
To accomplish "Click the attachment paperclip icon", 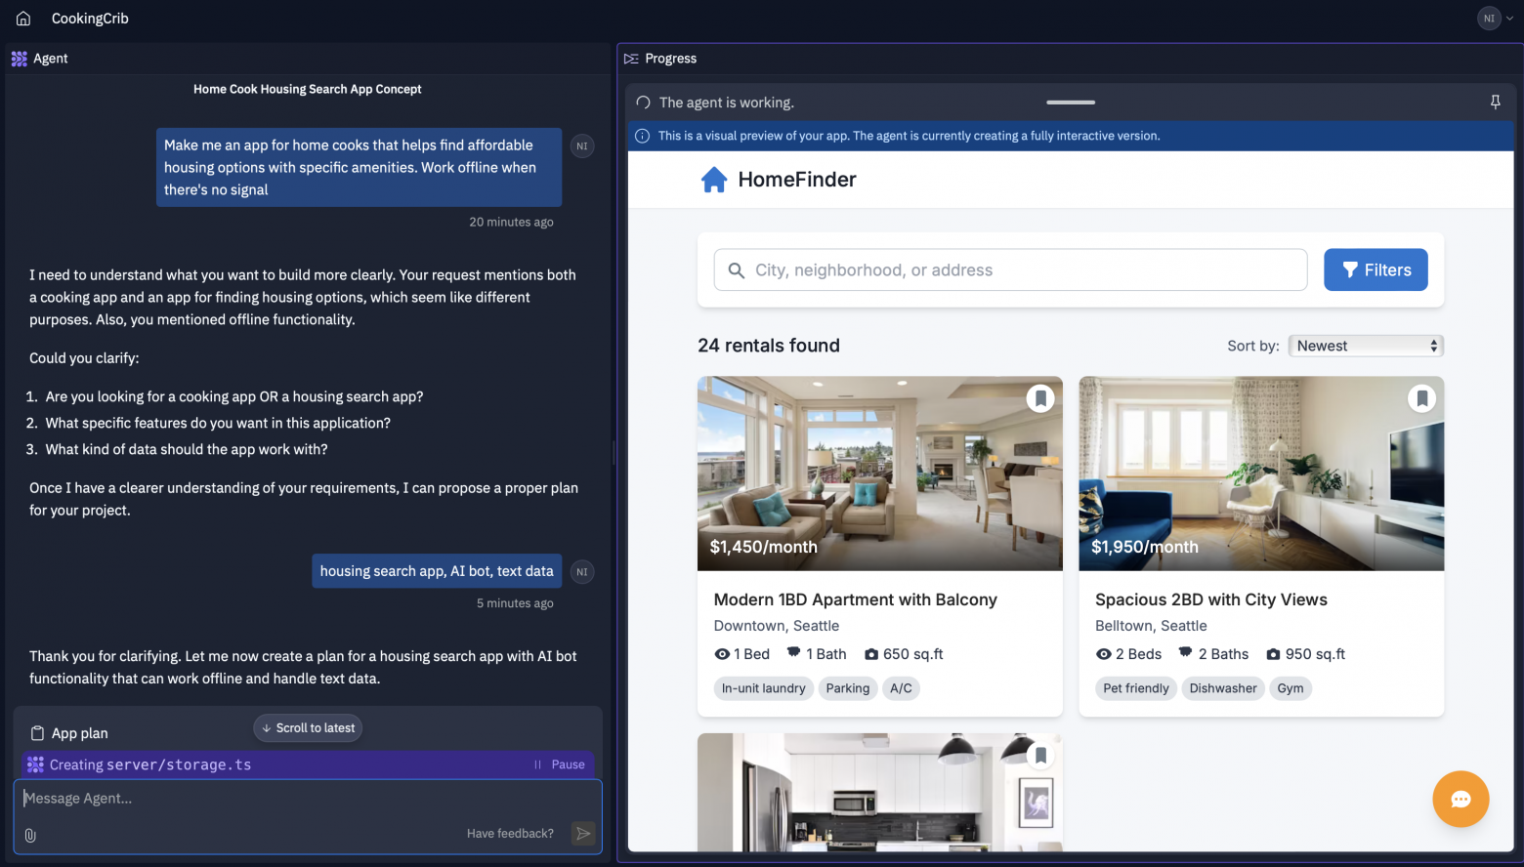I will pyautogui.click(x=30, y=835).
